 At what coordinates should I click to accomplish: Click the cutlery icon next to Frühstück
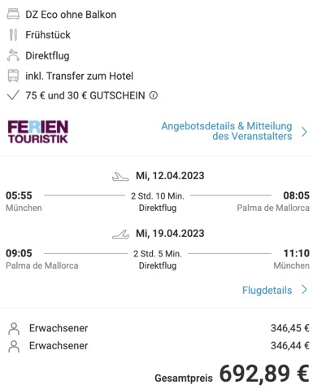tap(13, 35)
